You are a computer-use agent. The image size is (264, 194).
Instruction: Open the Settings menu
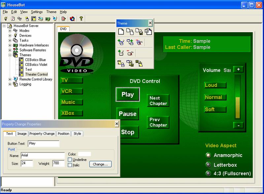[37, 12]
